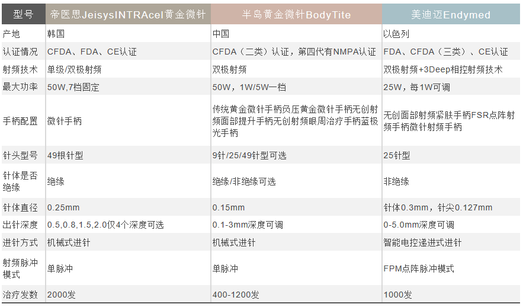This screenshot has width=523, height=307.
Task: Click the 针体直径 row label
Action: (23, 207)
